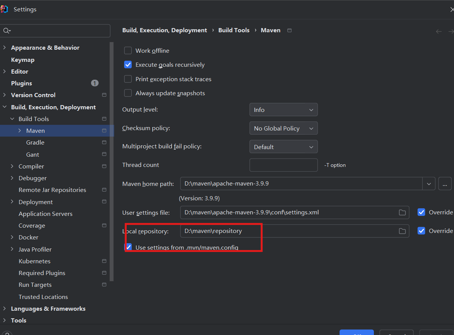The width and height of the screenshot is (454, 335).
Task: Click project-level icon beside Kubernetes
Action: (104, 261)
